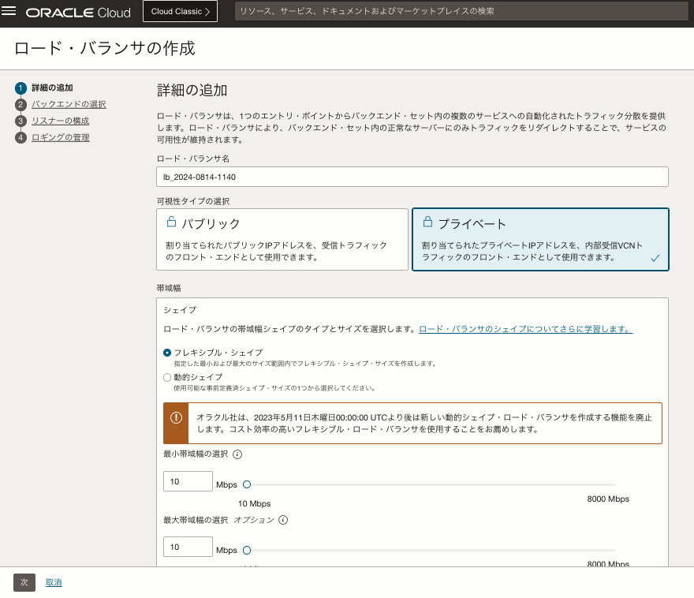
Task: Click the step 3 number circle
Action: click(21, 121)
